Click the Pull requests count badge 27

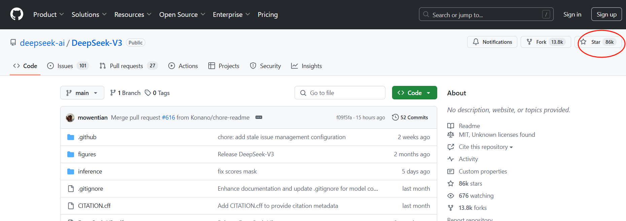tap(152, 66)
